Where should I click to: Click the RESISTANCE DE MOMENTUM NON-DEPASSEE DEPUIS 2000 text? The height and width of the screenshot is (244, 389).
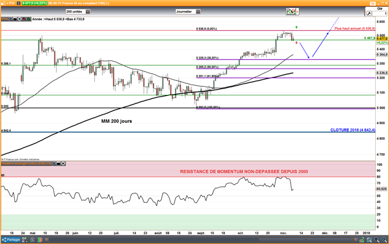(244, 171)
